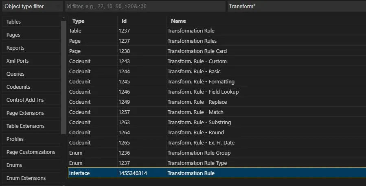Viewport: 366px width, 186px height.
Task: Select the Tables object type filter
Action: coord(31,22)
